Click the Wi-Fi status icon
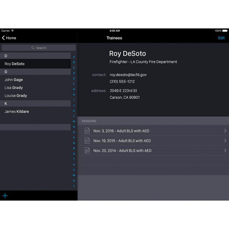 click(x=13, y=31)
